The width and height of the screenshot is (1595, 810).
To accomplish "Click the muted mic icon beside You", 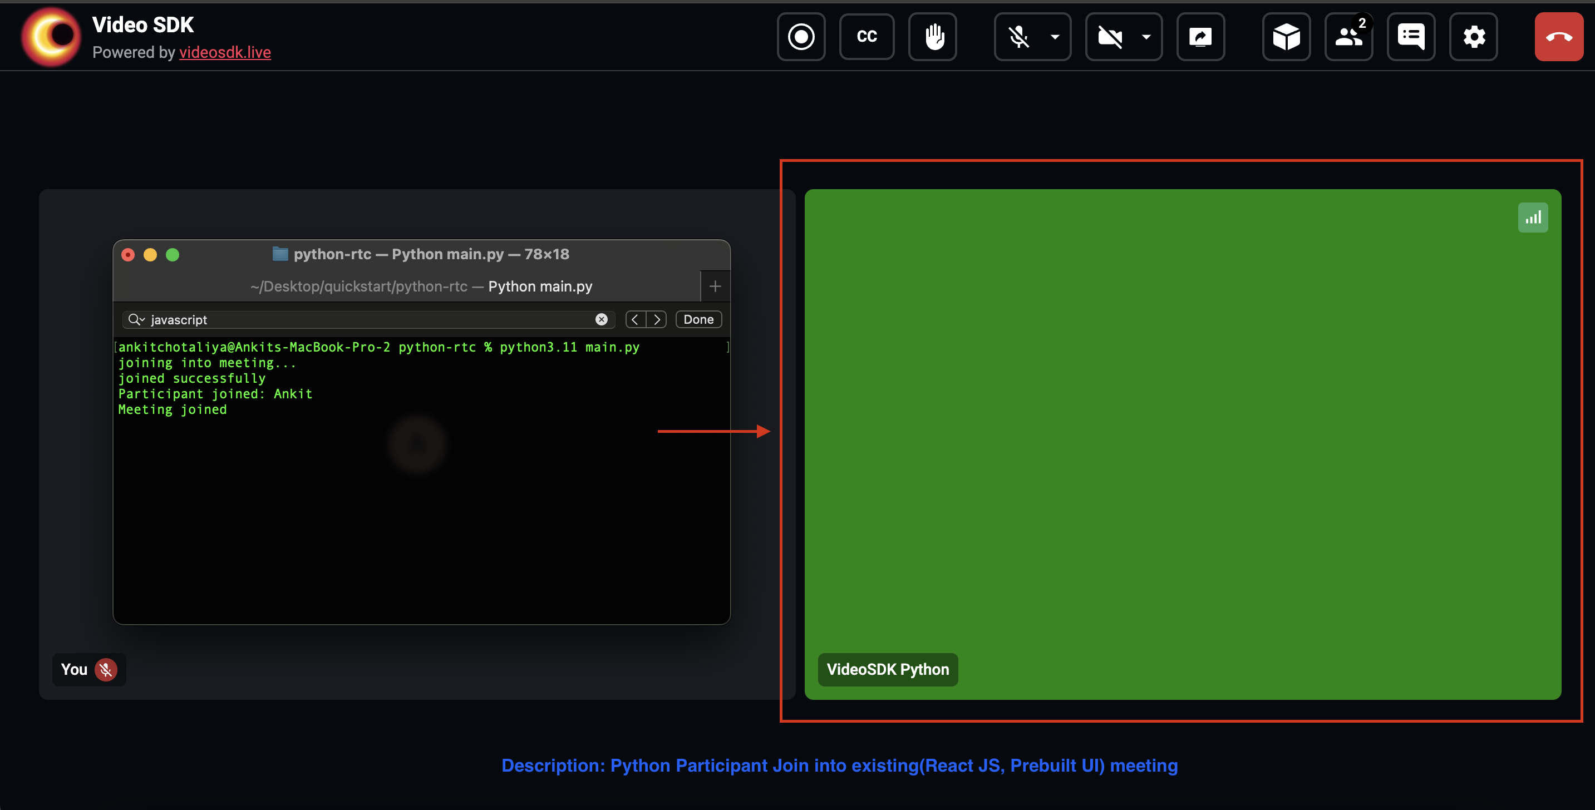I will tap(106, 670).
